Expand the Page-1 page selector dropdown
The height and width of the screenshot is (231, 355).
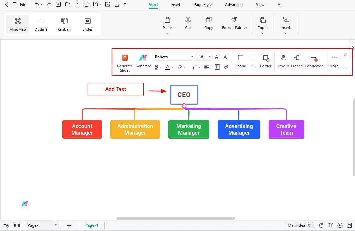[x=55, y=225]
